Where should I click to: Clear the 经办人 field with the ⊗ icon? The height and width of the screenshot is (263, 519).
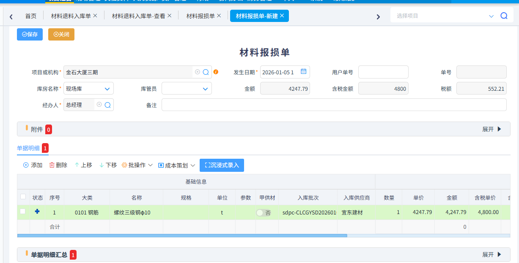pos(99,104)
